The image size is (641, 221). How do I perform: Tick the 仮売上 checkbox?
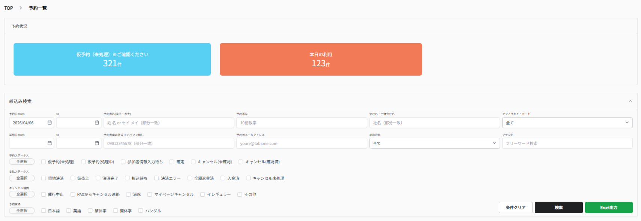[73, 178]
